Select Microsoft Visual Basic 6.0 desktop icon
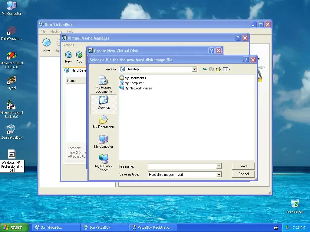 coord(12,109)
